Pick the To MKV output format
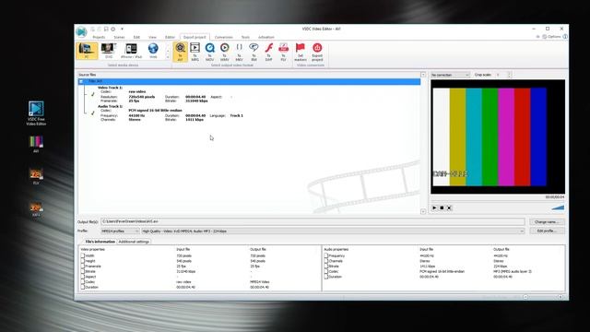The width and height of the screenshot is (590, 332). [239, 52]
